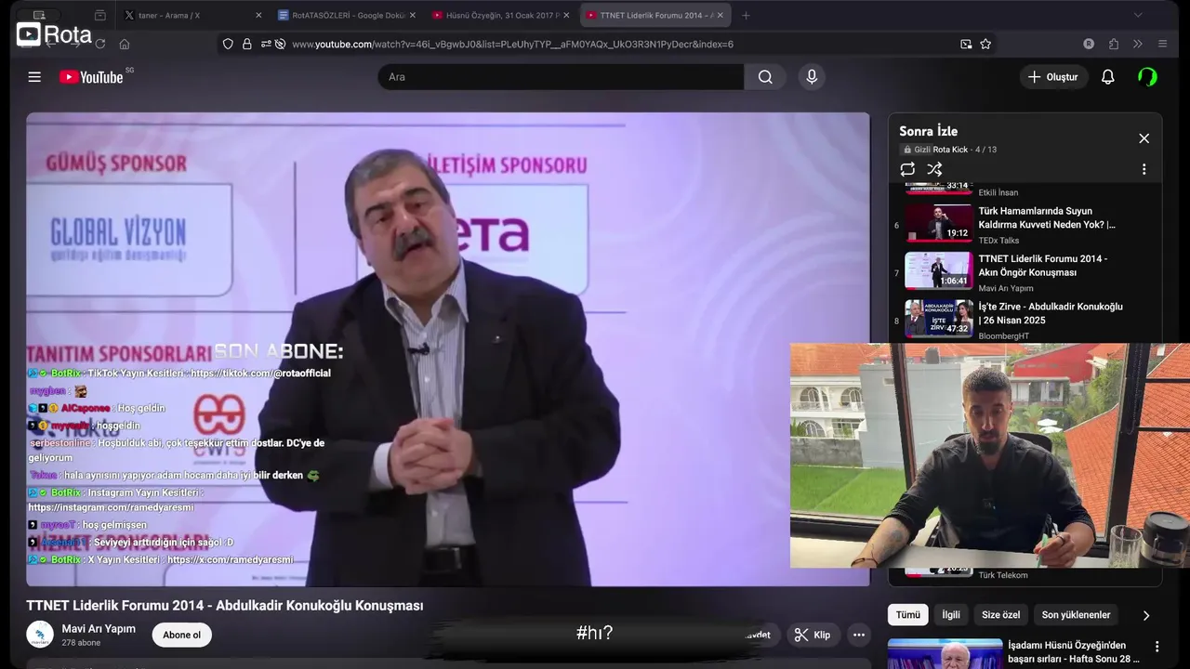The width and height of the screenshot is (1190, 669).
Task: Open more actions three-dot under video
Action: click(x=859, y=635)
